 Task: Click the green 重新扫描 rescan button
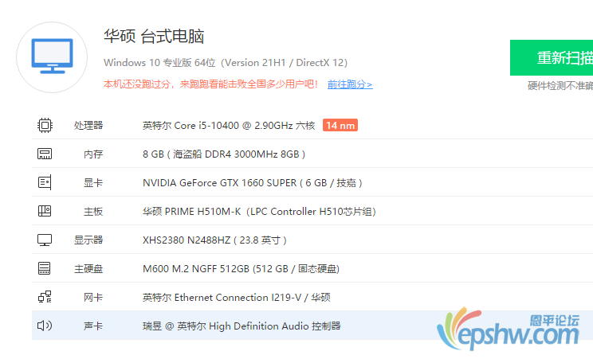552,58
